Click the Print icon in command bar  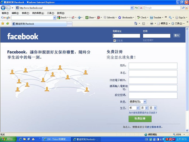point(152,23)
